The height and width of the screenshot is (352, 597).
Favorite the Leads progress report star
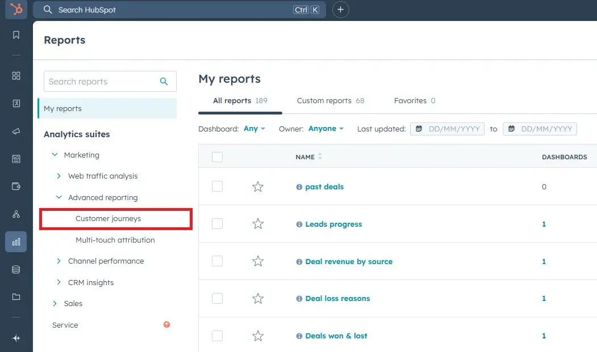coord(257,223)
